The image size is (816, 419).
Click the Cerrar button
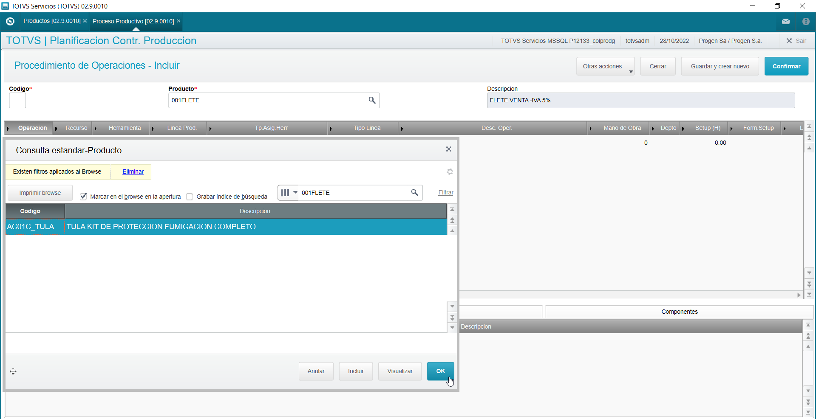pos(657,66)
